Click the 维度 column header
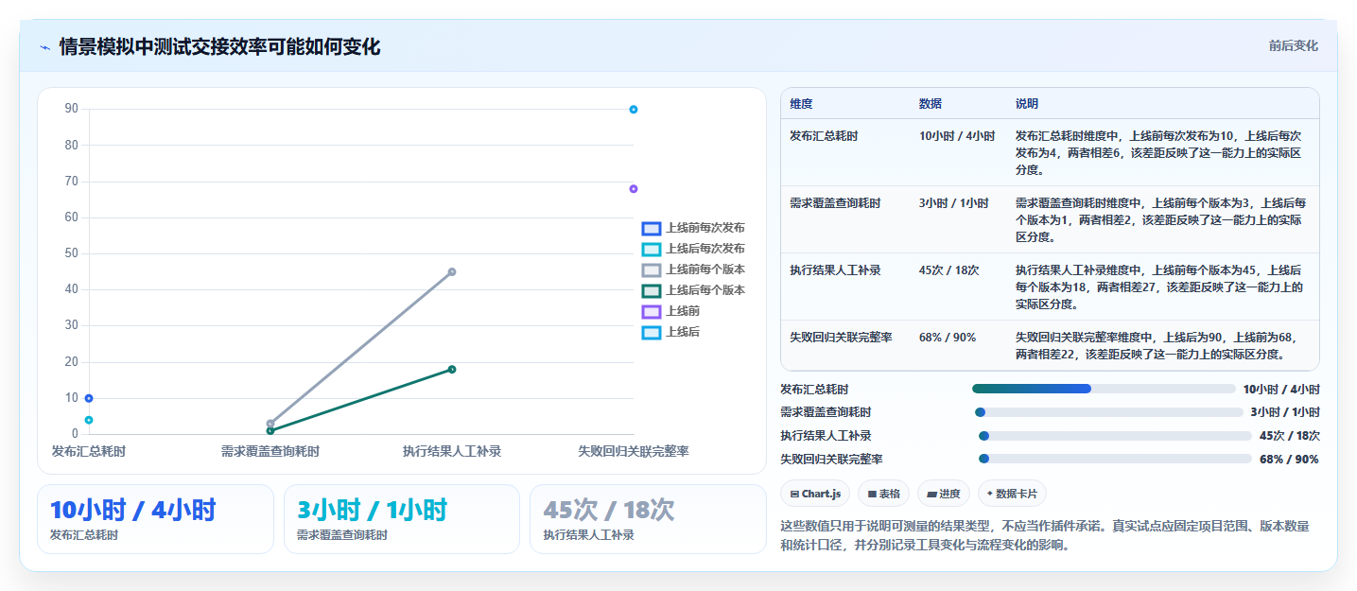Screen dimensions: 1357x591 coord(801,104)
